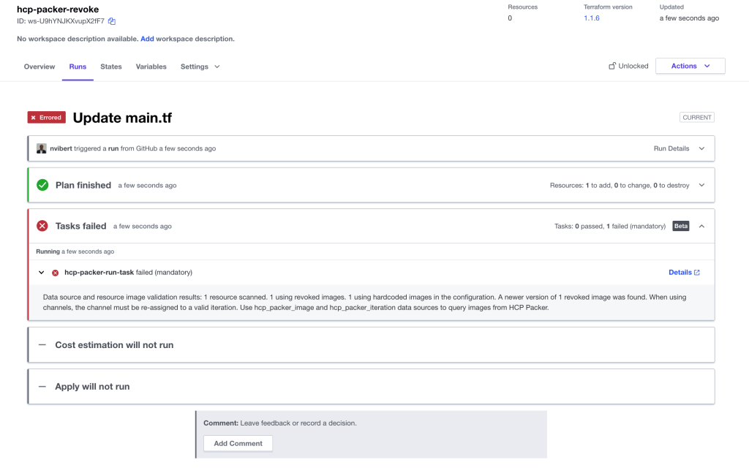The width and height of the screenshot is (749, 476).
Task: Switch to the Overview tab
Action: tap(39, 67)
